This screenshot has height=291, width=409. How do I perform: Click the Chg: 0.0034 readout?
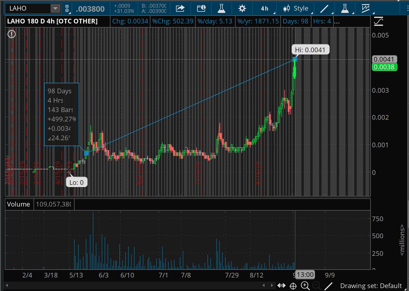click(130, 21)
